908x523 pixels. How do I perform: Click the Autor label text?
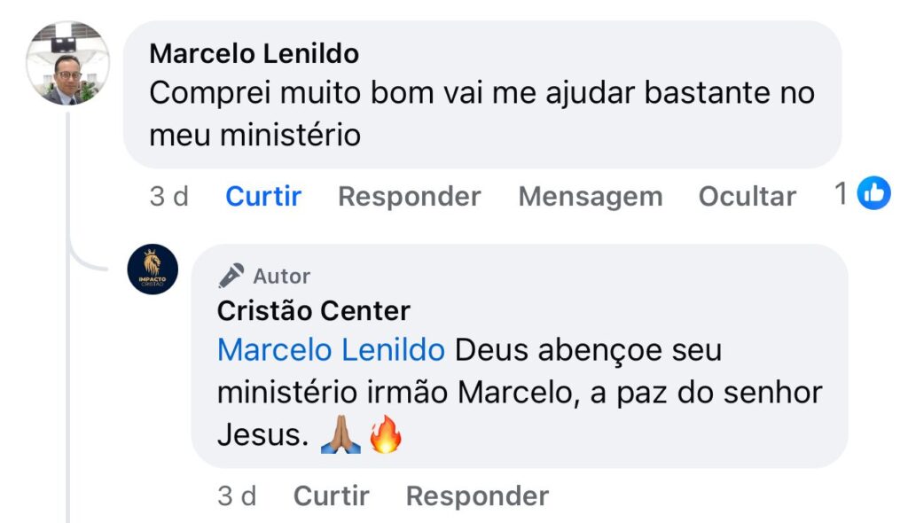[x=282, y=277]
